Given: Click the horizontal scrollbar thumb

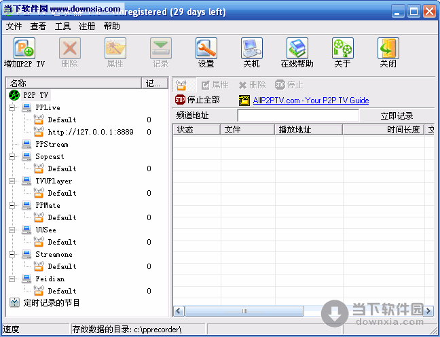Looking at the screenshot, I should 244,311.
